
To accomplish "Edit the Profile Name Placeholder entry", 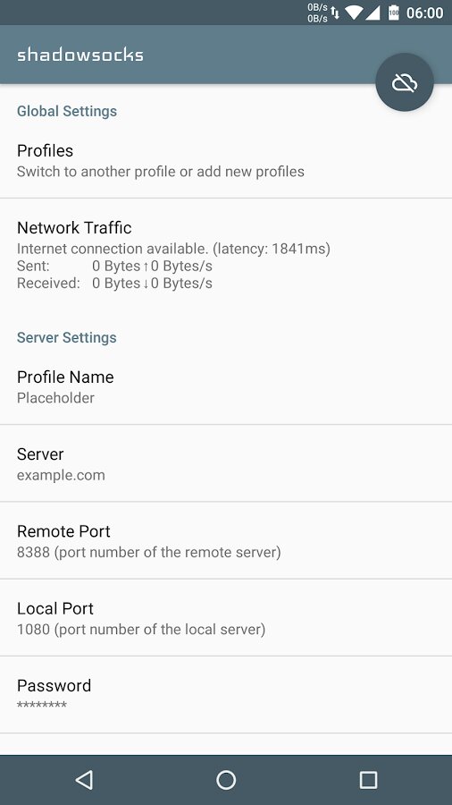I will (226, 386).
